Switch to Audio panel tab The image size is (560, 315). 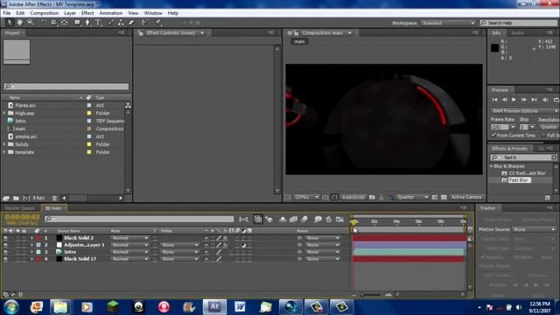pyautogui.click(x=517, y=33)
